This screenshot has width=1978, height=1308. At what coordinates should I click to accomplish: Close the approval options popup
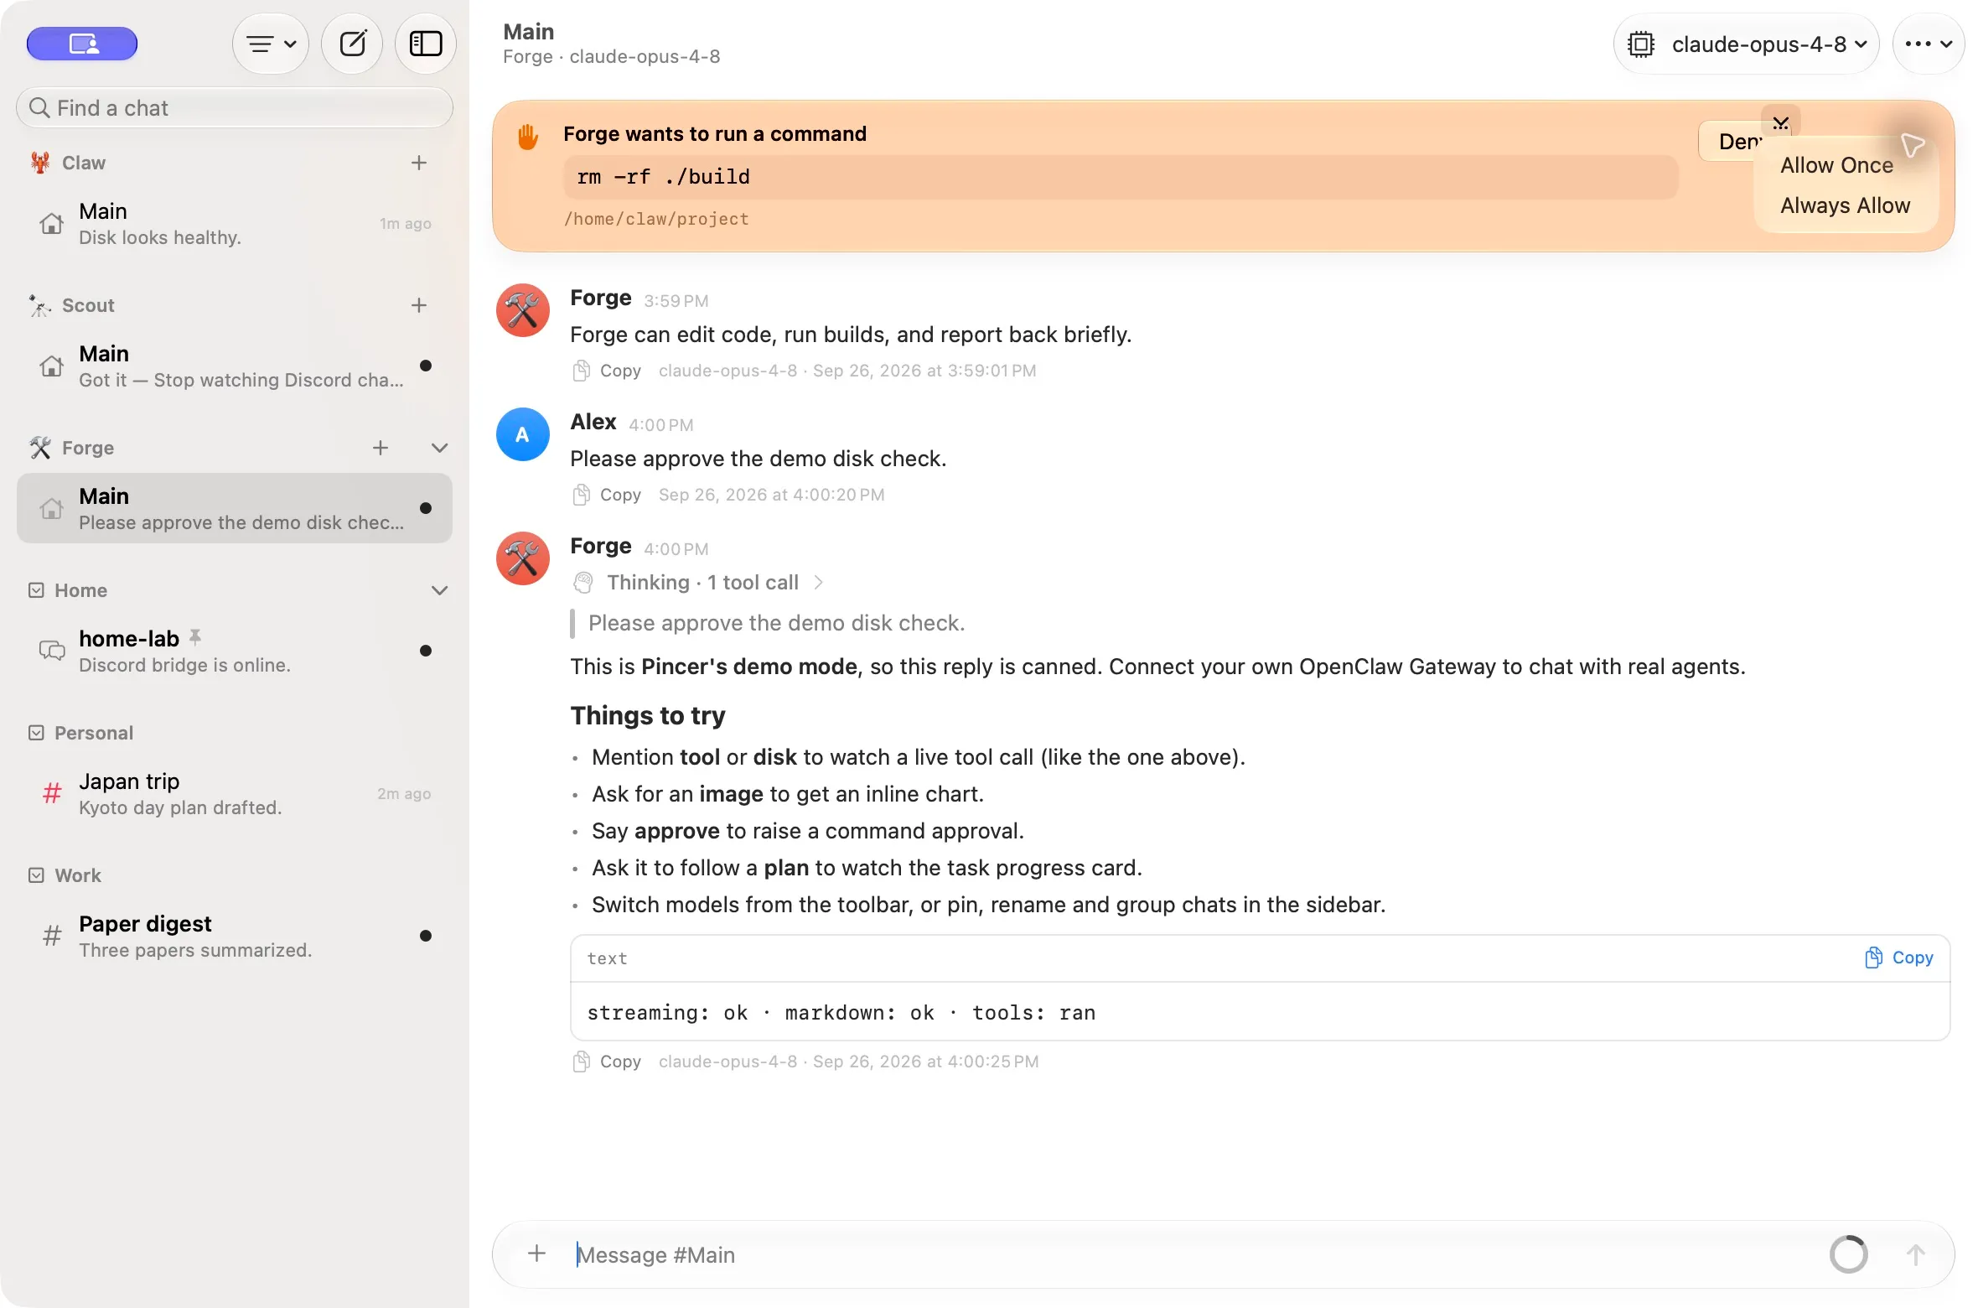tap(1781, 123)
